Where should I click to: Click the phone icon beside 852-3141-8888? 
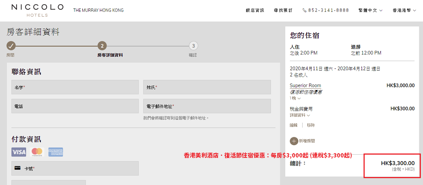[304, 10]
